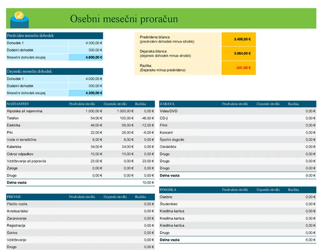Click the Gorivo row value cell
The height and width of the screenshot is (250, 324).
point(150,232)
